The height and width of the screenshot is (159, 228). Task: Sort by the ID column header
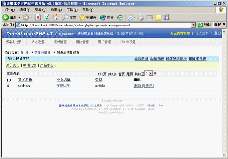click(x=9, y=80)
